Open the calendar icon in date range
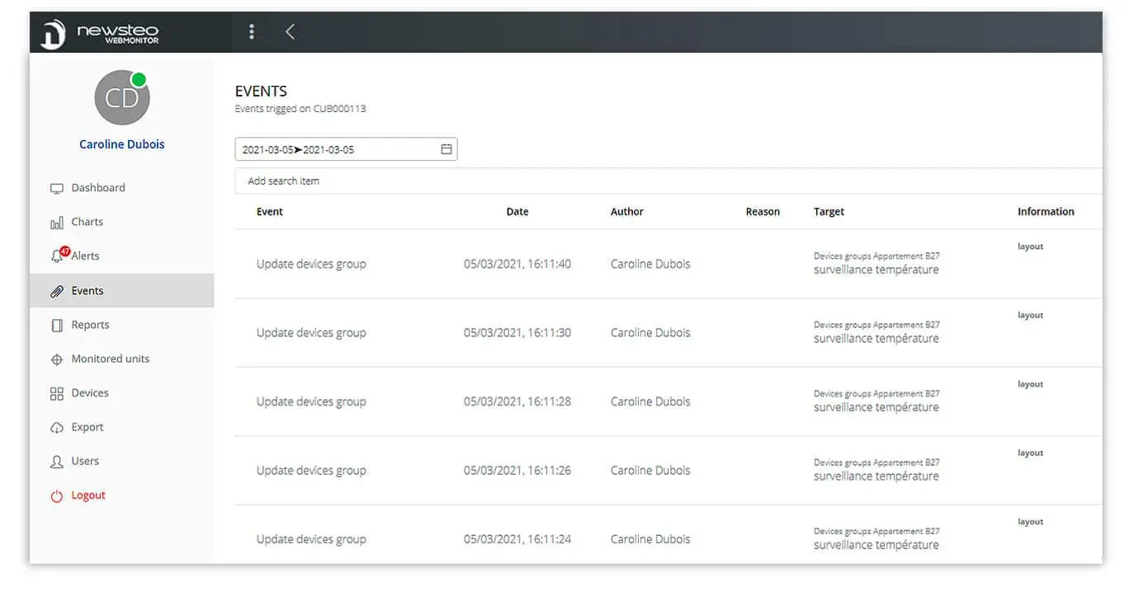The image size is (1129, 601). click(446, 149)
